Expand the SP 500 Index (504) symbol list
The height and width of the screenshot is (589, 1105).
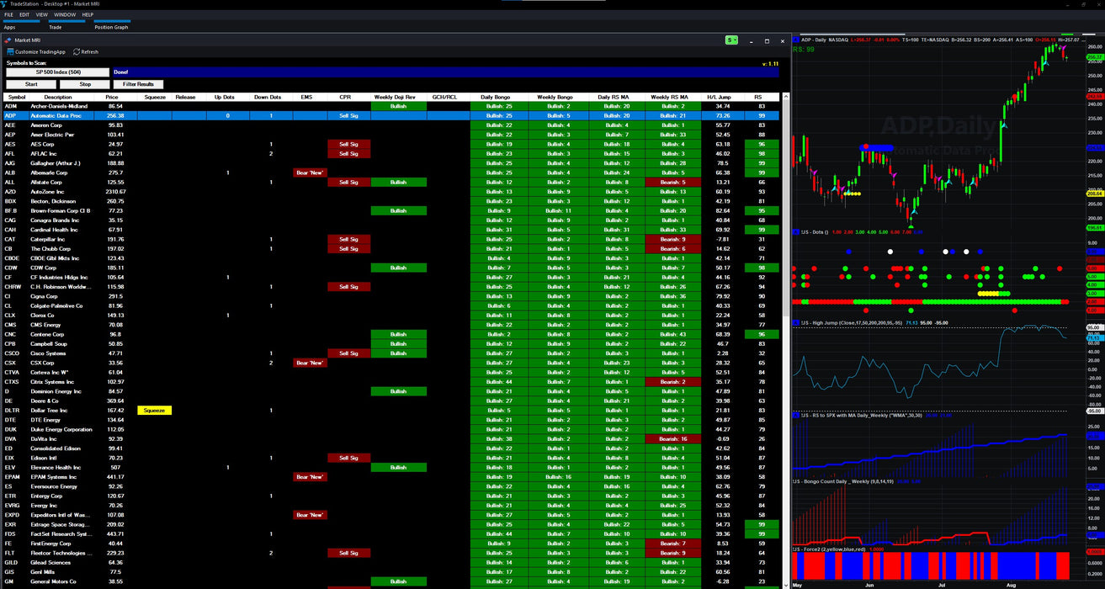(58, 72)
